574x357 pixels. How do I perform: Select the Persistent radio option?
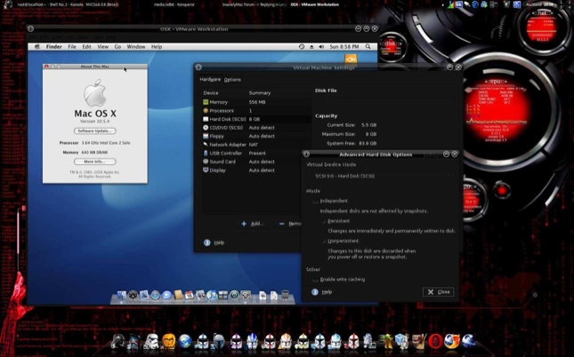[324, 221]
